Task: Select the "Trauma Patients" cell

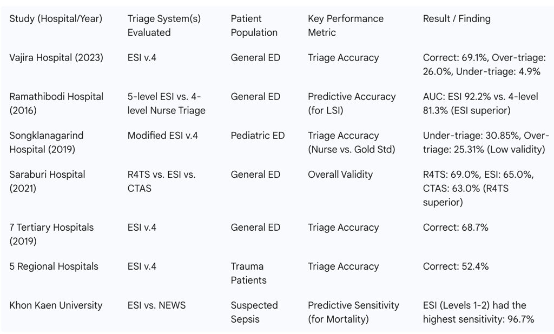Action: point(248,273)
